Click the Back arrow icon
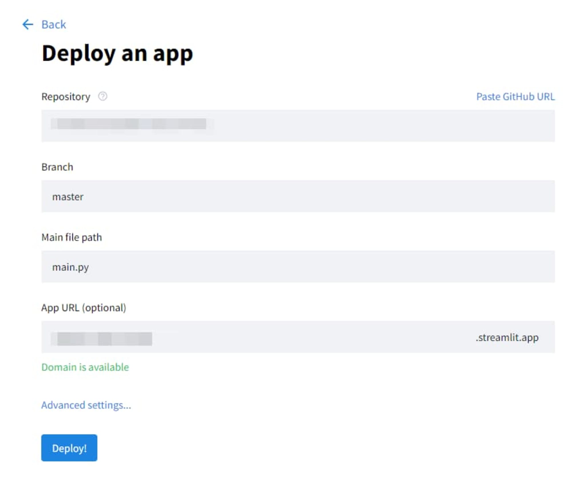Viewport: 572px width, 481px height. pos(28,24)
